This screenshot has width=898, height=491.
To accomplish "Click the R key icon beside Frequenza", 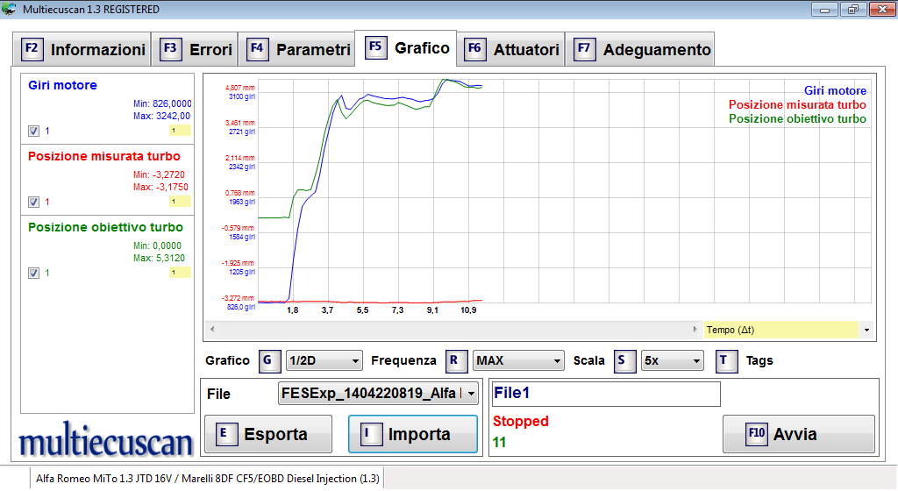I will coord(453,360).
